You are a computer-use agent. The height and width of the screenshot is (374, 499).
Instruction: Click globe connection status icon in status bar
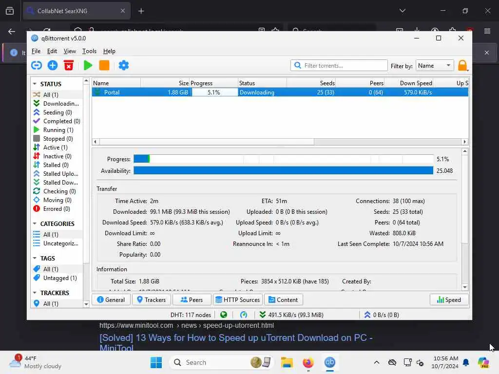pos(224,315)
